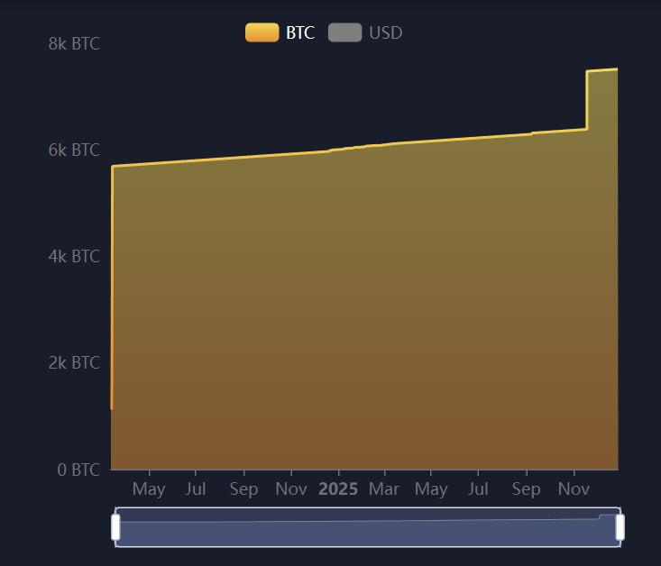The width and height of the screenshot is (661, 566).
Task: Click the 8k BTC y-axis label
Action: coord(74,43)
